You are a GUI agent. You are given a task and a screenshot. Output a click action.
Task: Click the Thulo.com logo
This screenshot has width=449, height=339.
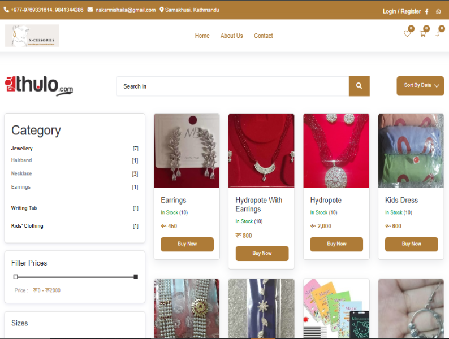click(x=39, y=86)
